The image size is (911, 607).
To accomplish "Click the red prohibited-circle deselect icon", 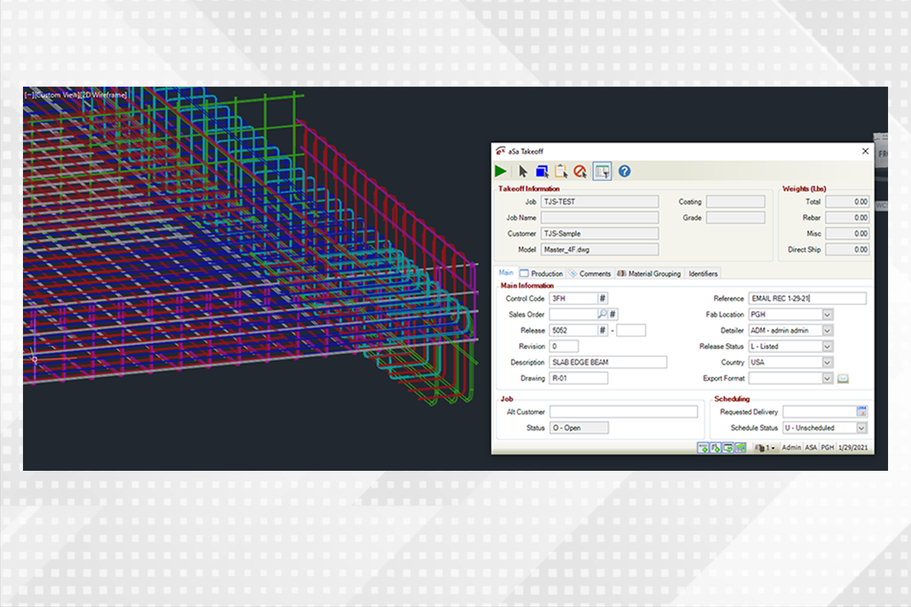I will (581, 172).
